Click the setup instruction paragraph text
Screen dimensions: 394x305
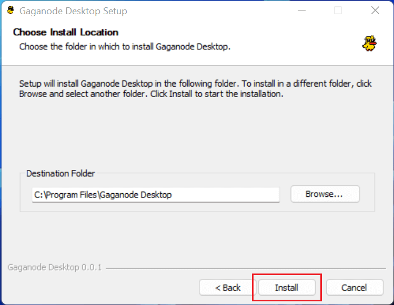tap(195, 89)
